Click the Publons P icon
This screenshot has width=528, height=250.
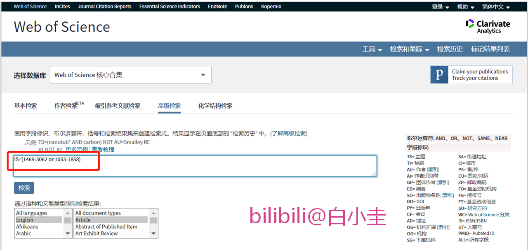coord(439,75)
